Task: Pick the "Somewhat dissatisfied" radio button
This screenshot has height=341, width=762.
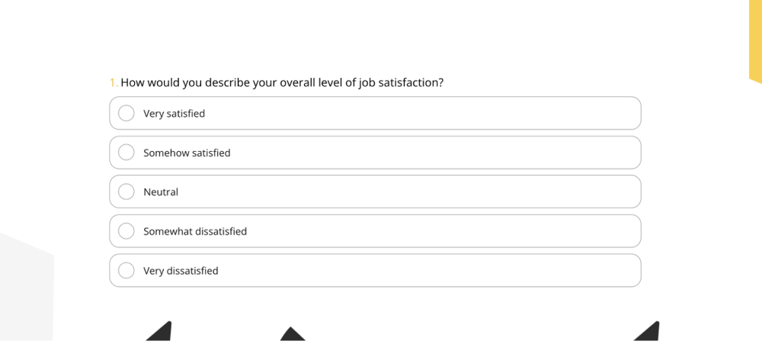Action: click(126, 231)
